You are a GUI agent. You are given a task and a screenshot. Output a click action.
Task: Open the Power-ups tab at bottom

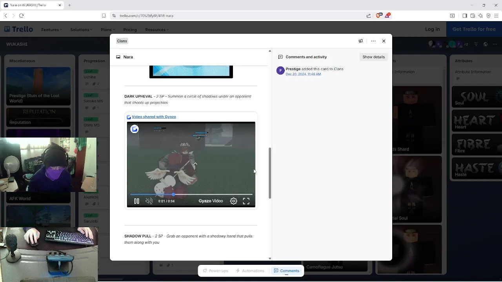coord(215,271)
